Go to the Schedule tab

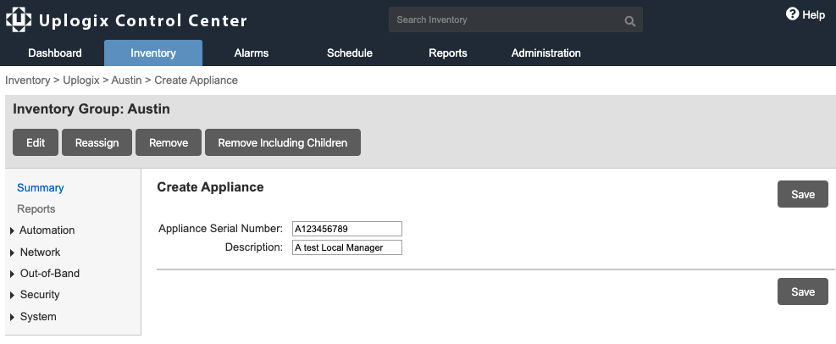(350, 53)
